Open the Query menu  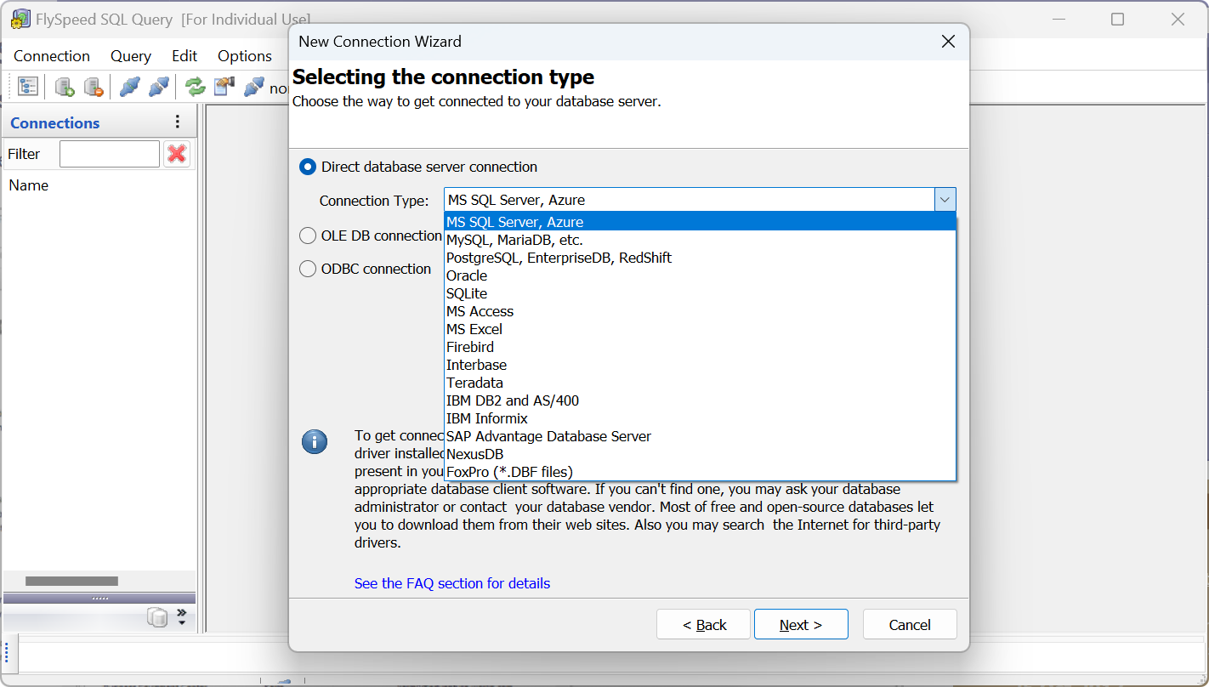coord(131,56)
